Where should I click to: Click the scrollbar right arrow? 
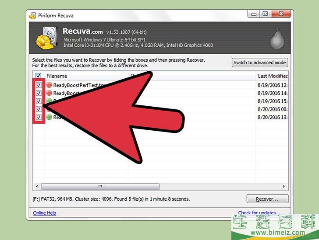tap(284, 186)
